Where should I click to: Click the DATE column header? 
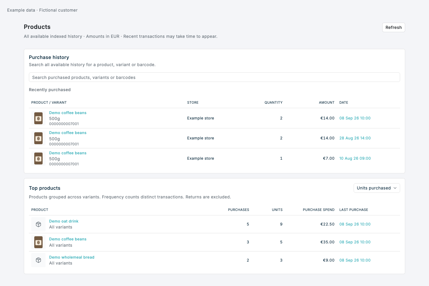click(343, 102)
